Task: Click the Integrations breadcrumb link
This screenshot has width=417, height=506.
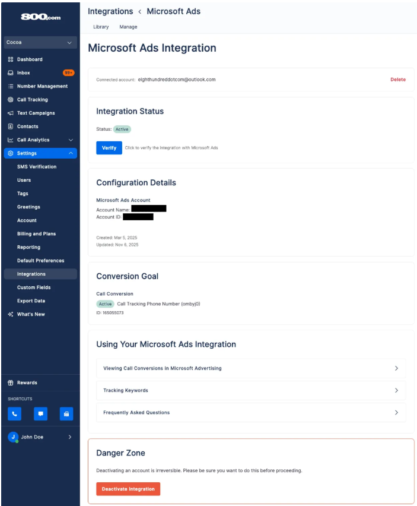Action: (110, 12)
